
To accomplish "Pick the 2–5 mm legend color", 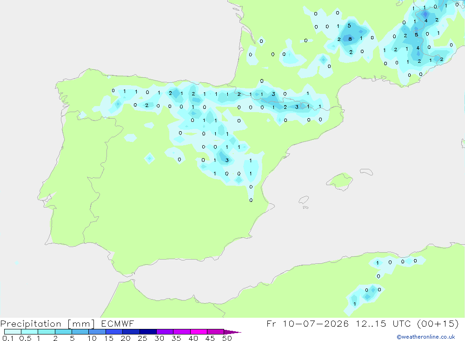I will pos(63,332).
